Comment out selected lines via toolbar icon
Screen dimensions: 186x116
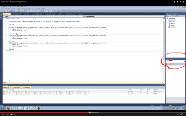(25, 11)
